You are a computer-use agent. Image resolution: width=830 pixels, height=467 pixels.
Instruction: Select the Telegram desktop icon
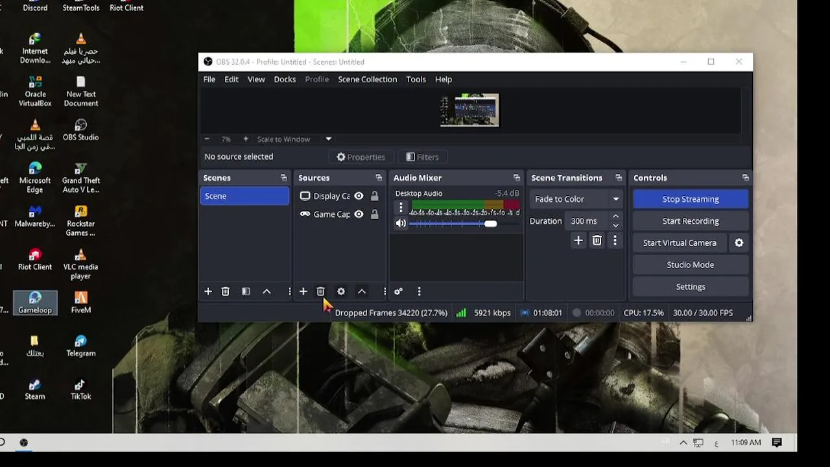pos(80,346)
